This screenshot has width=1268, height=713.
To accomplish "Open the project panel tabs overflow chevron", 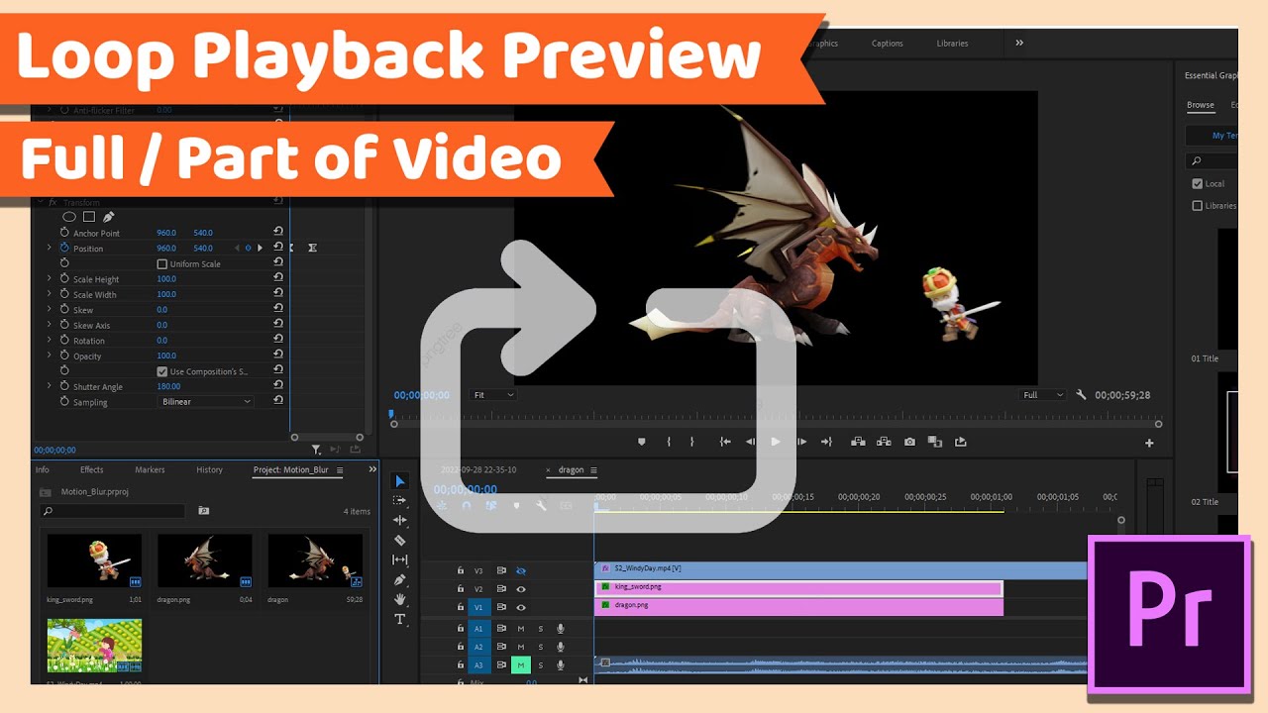I will pyautogui.click(x=372, y=469).
